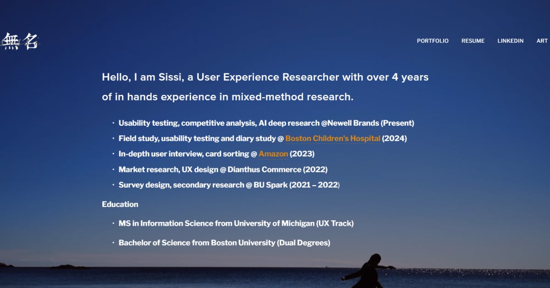Image resolution: width=550 pixels, height=288 pixels.
Task: Click the Dianthus Commerce (2022) bullet
Action: coord(223,169)
